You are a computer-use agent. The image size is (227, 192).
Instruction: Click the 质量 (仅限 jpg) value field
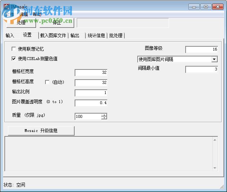click(x=88, y=116)
